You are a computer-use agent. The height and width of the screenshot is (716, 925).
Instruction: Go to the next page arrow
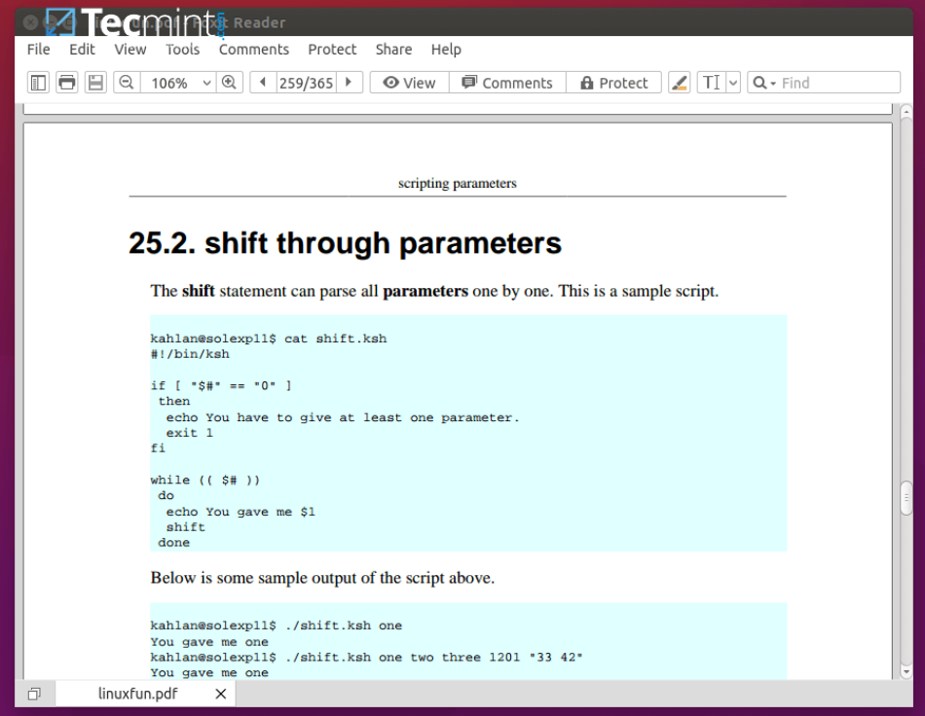pyautogui.click(x=350, y=83)
